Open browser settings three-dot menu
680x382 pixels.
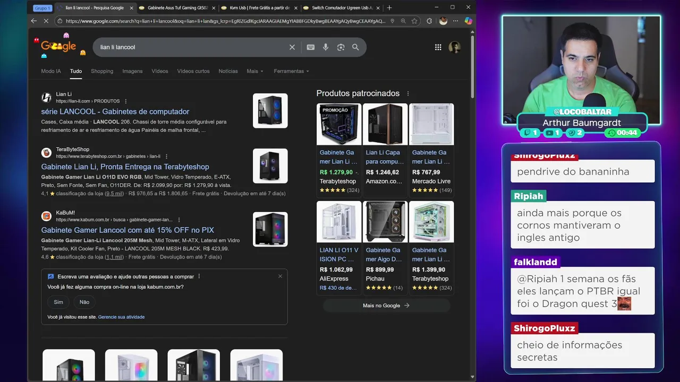pos(456,21)
